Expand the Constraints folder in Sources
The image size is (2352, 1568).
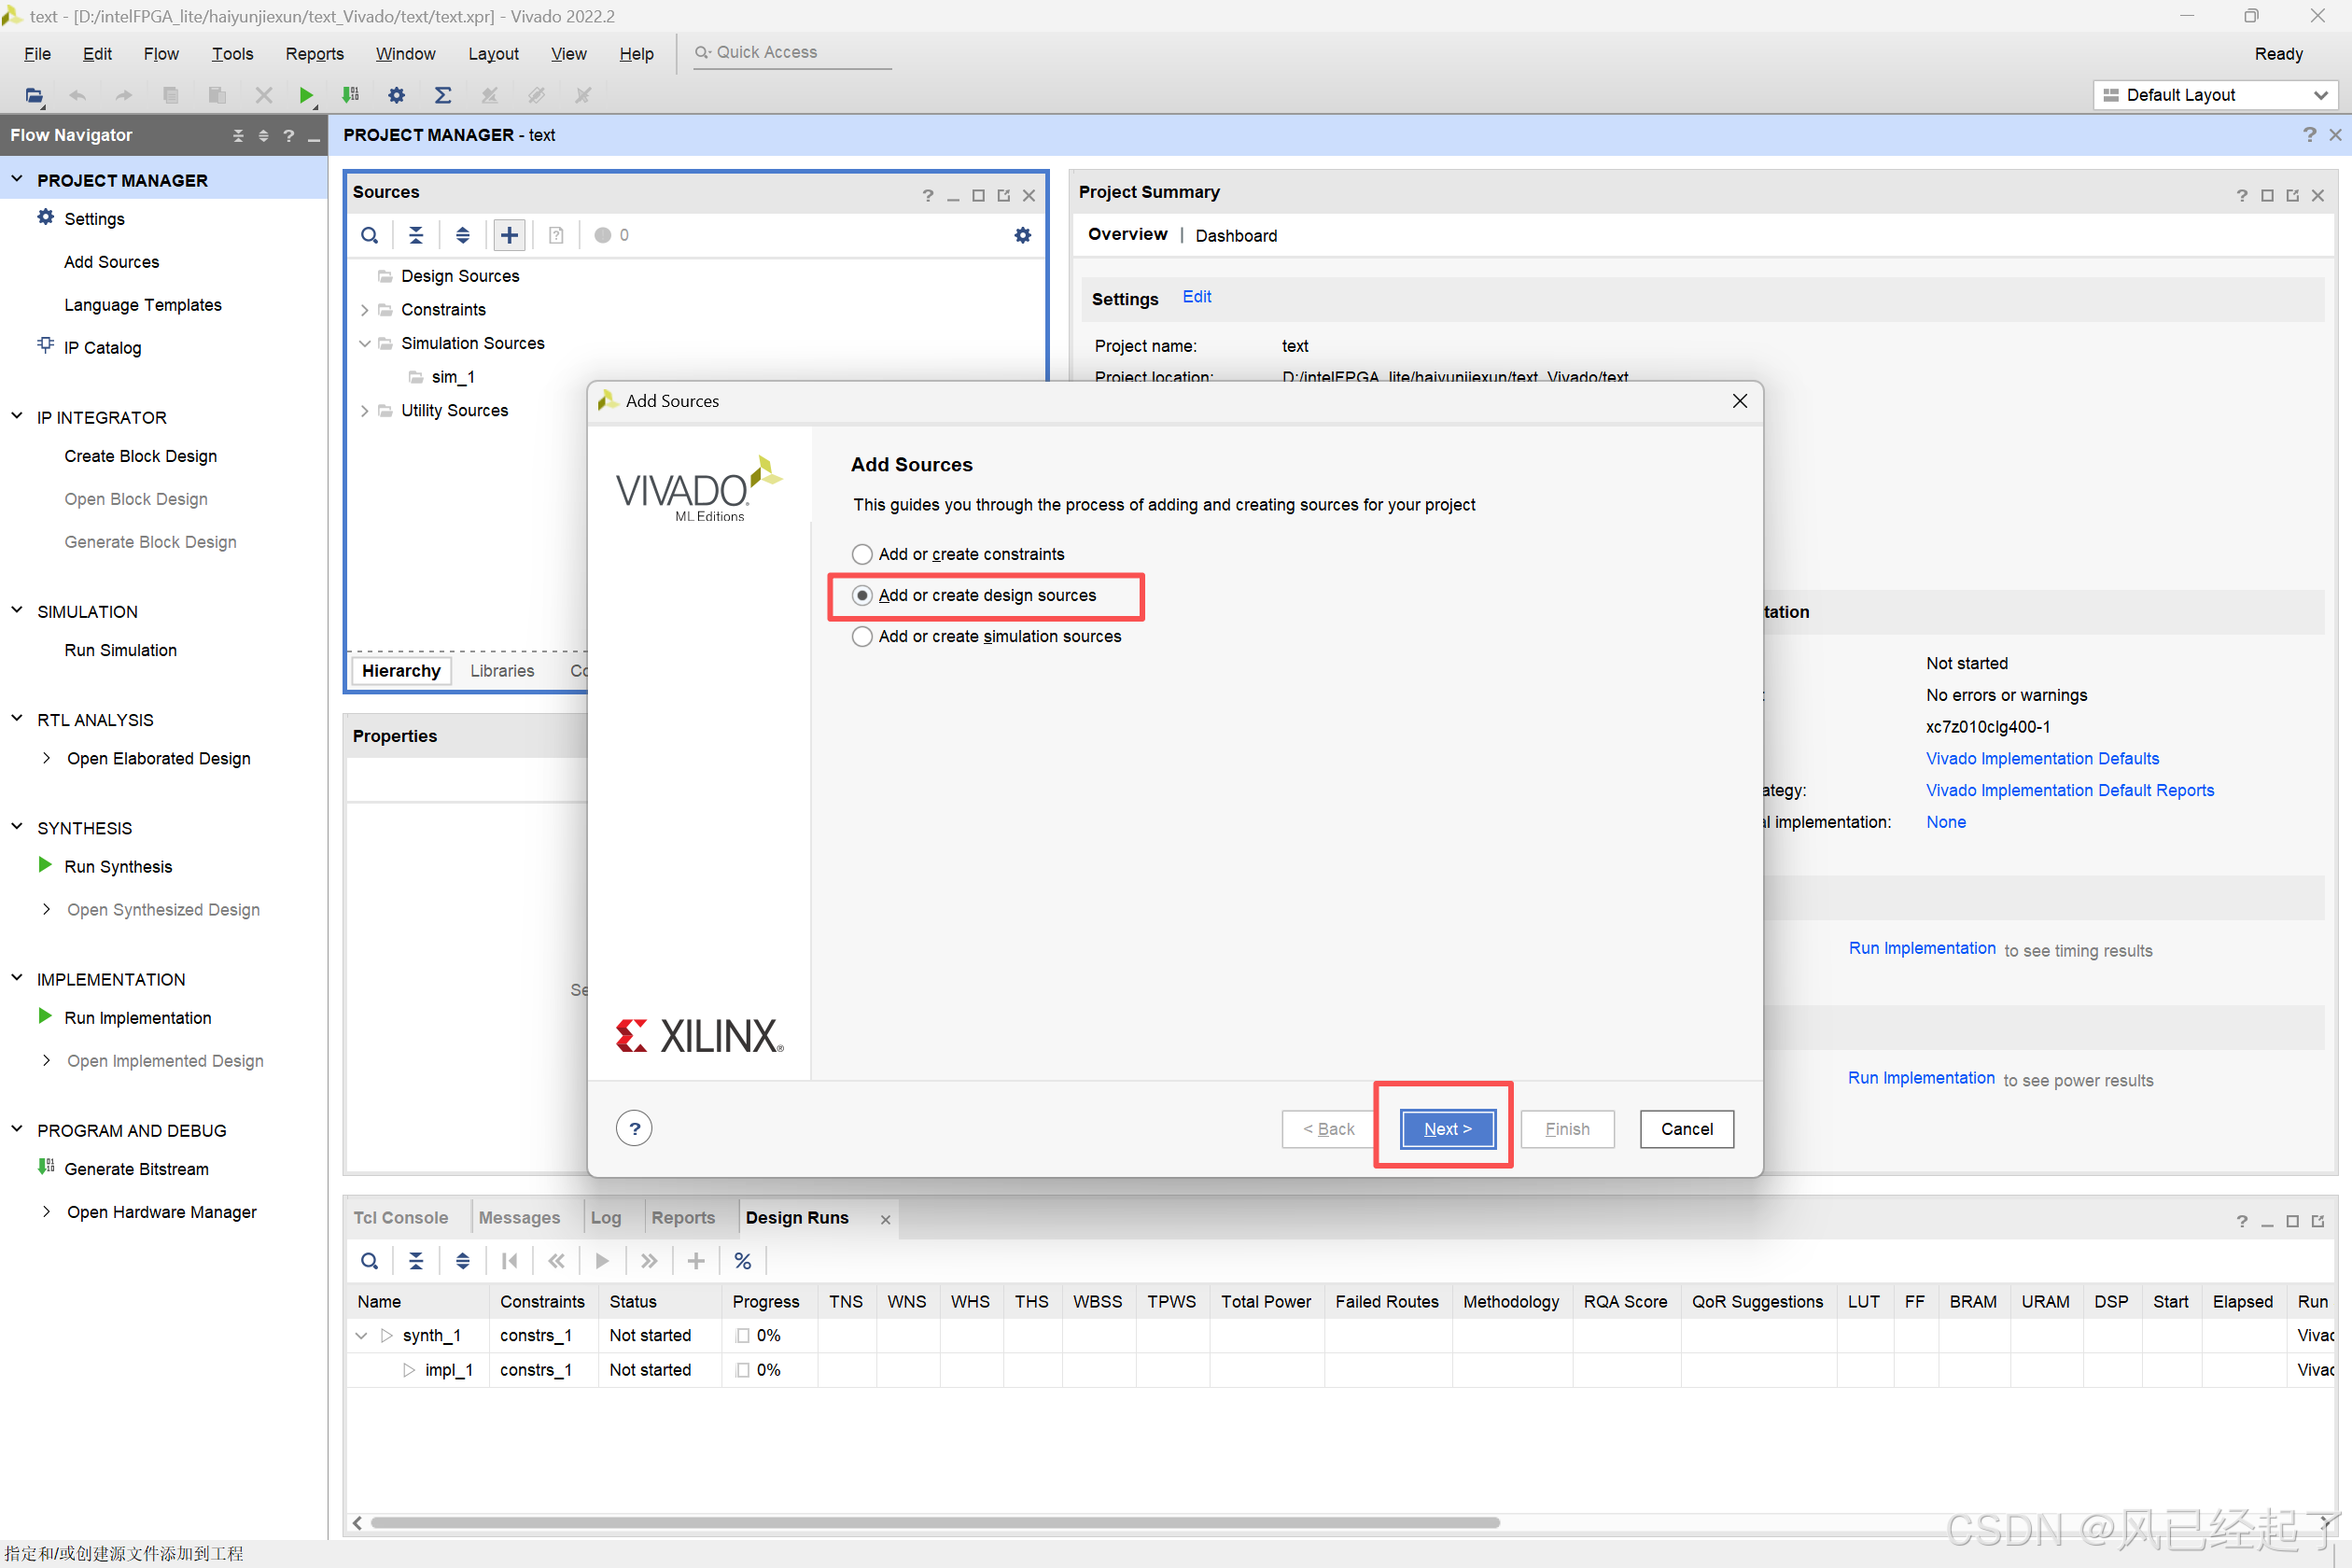point(365,310)
